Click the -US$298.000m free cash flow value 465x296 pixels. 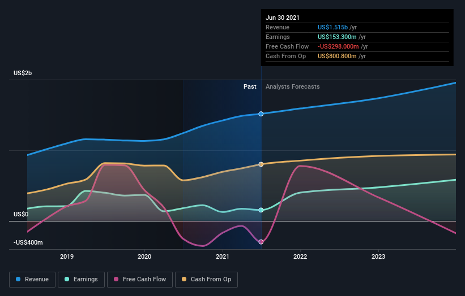point(338,46)
